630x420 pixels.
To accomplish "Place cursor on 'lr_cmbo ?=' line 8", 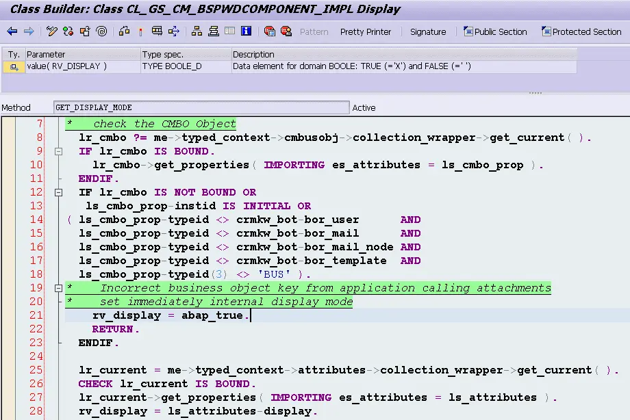I will pos(113,137).
